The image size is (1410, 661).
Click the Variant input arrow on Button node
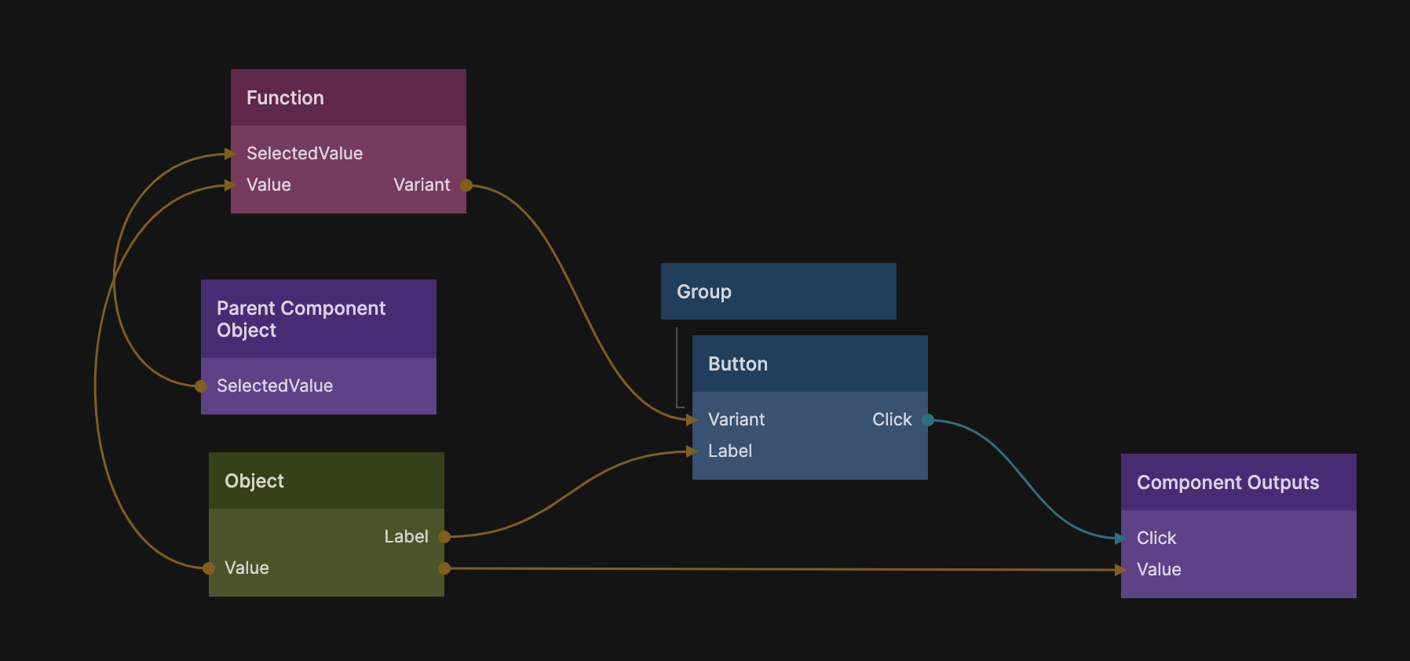point(692,420)
